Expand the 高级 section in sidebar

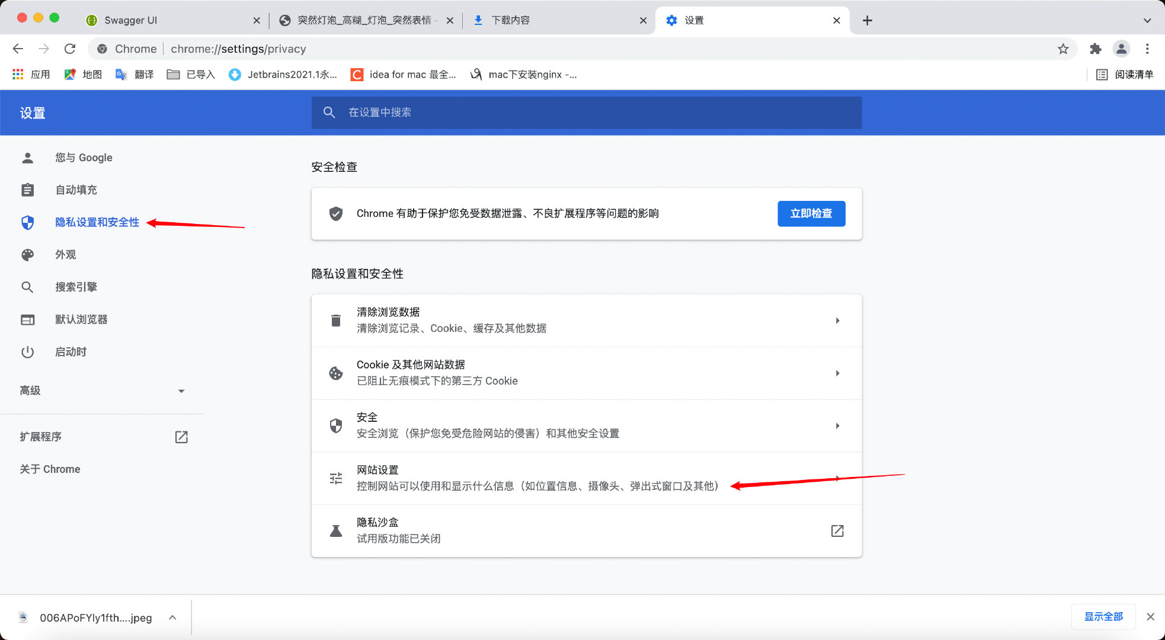click(181, 391)
